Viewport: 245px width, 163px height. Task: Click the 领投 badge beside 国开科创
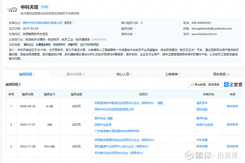click(x=110, y=118)
